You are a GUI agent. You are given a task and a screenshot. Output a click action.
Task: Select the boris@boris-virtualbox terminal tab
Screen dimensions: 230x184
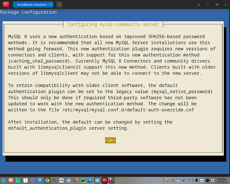(33, 4)
